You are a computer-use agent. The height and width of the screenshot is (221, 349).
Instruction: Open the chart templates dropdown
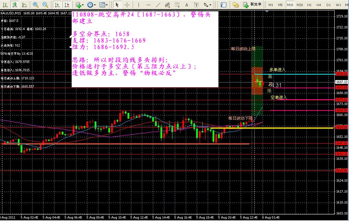pos(103,5)
